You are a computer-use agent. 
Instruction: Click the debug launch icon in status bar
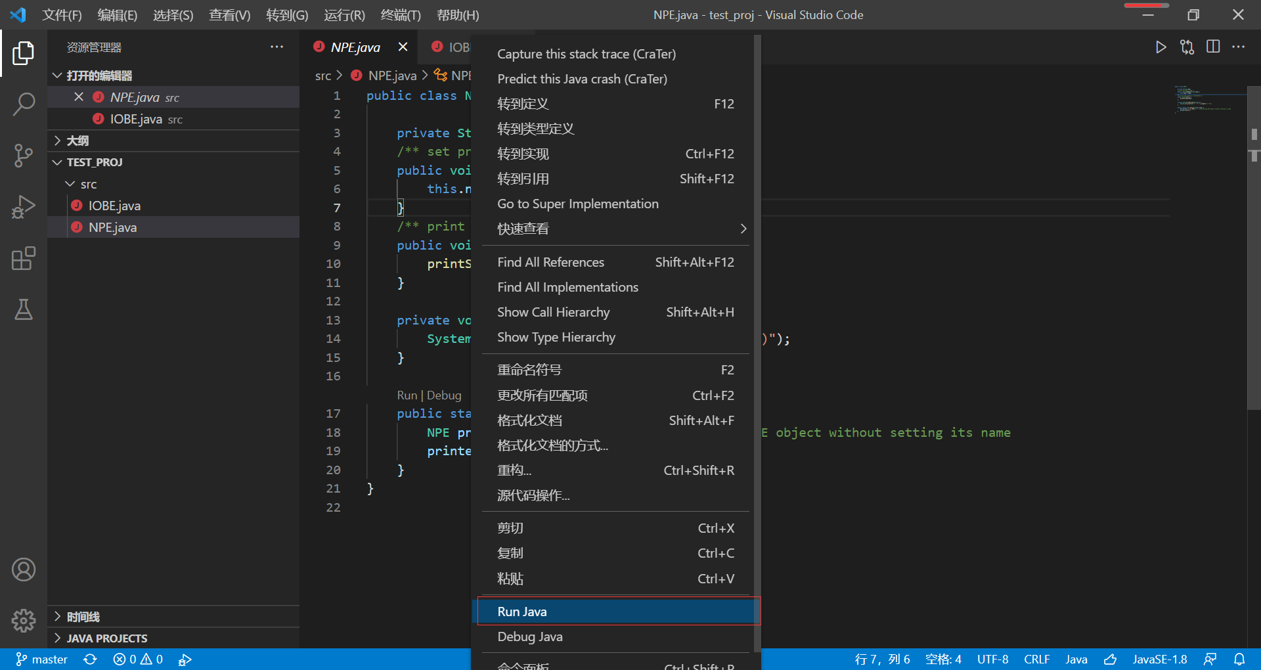click(185, 659)
